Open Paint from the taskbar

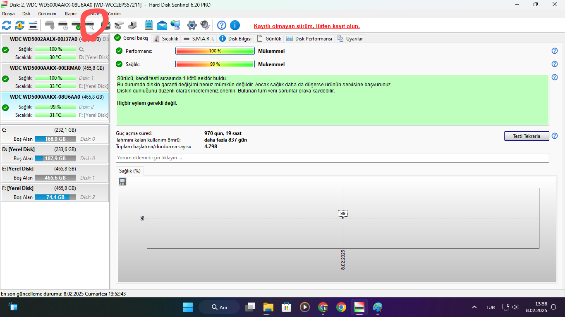pos(377,307)
